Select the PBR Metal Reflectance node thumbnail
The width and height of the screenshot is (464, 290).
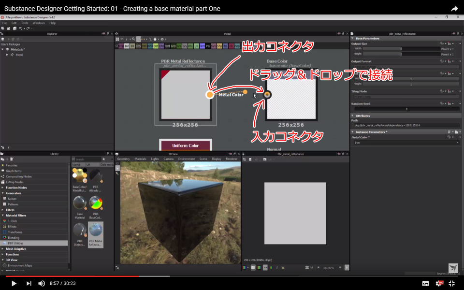click(186, 95)
